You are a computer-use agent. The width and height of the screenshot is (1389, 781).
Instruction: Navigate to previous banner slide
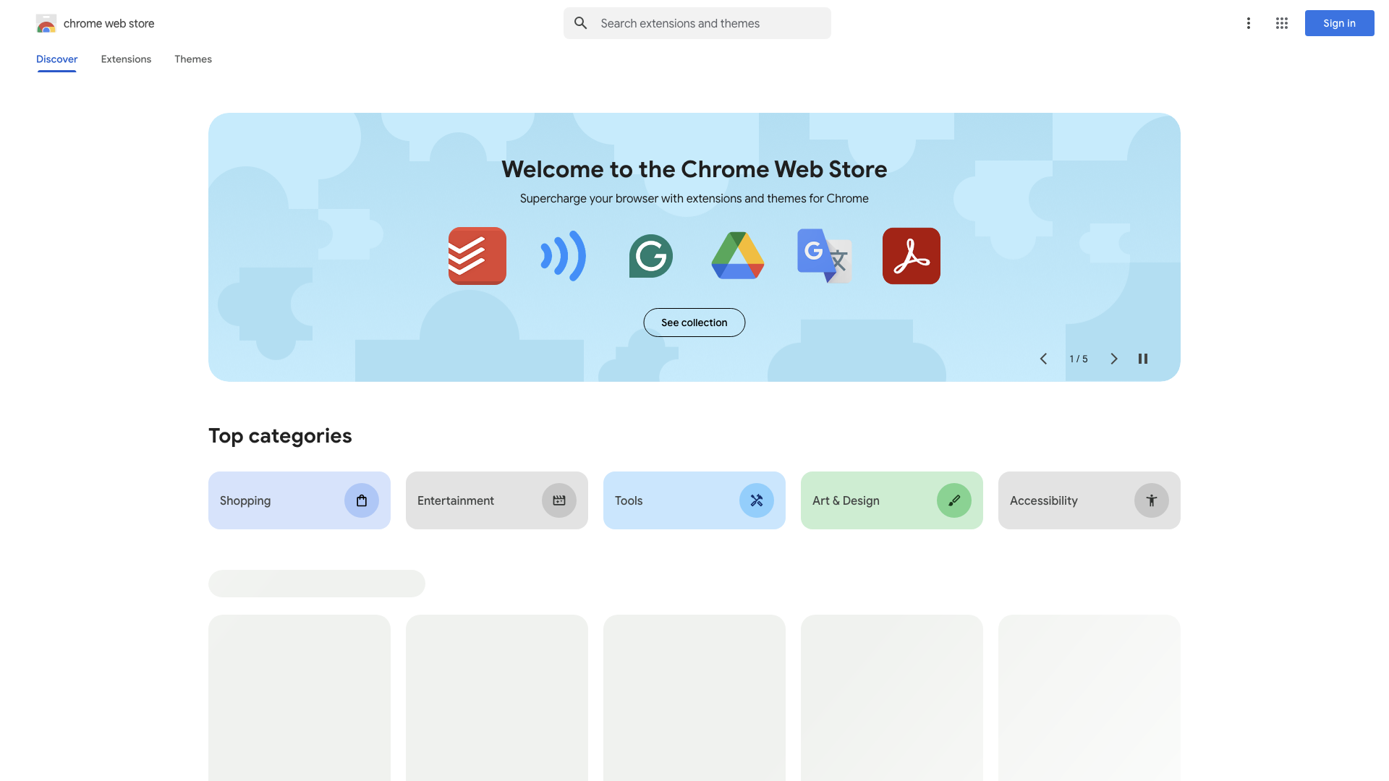click(x=1044, y=359)
